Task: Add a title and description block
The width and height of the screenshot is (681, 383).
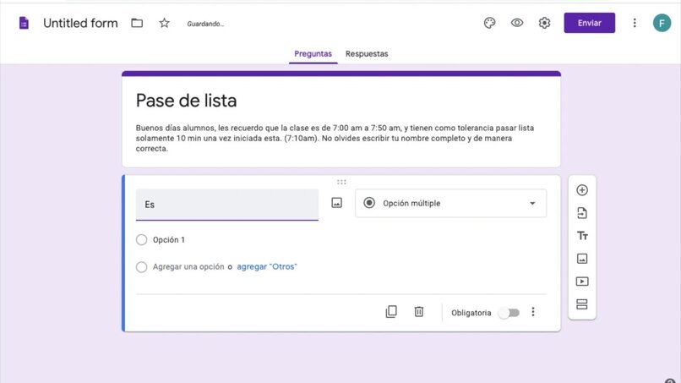Action: coord(582,236)
